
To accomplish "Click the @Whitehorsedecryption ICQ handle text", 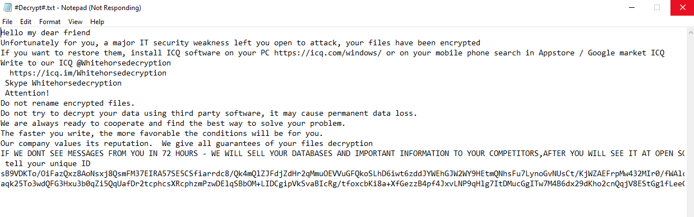I will point(124,63).
